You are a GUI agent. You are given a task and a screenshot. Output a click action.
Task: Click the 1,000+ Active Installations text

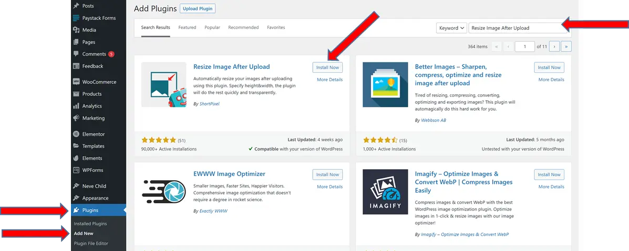tap(389, 149)
